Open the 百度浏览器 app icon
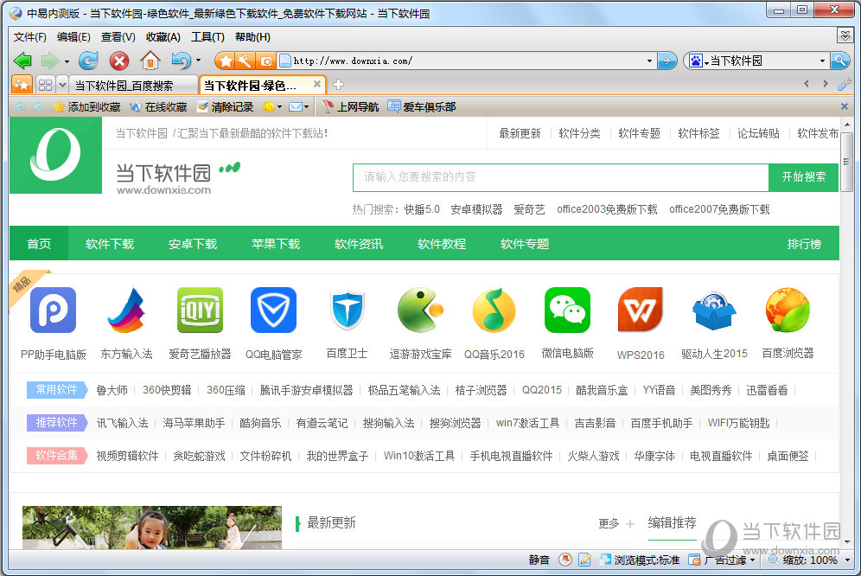 coord(788,310)
